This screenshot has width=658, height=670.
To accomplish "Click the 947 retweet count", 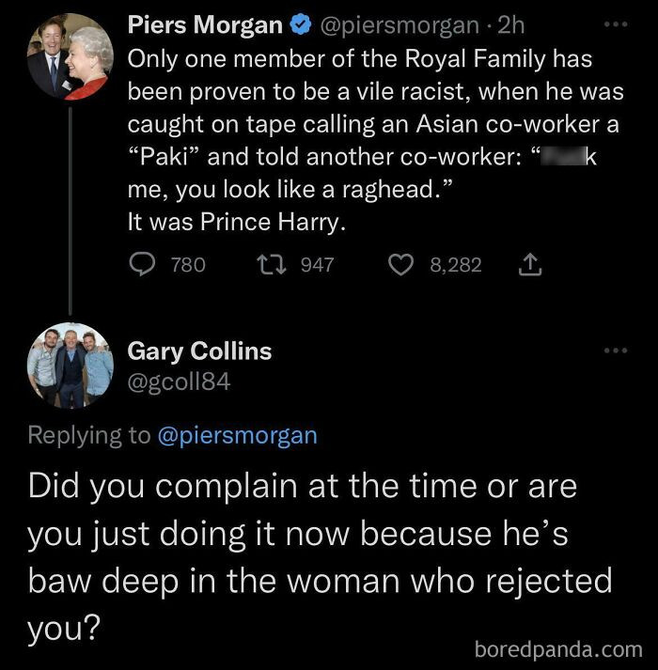I will click(317, 265).
